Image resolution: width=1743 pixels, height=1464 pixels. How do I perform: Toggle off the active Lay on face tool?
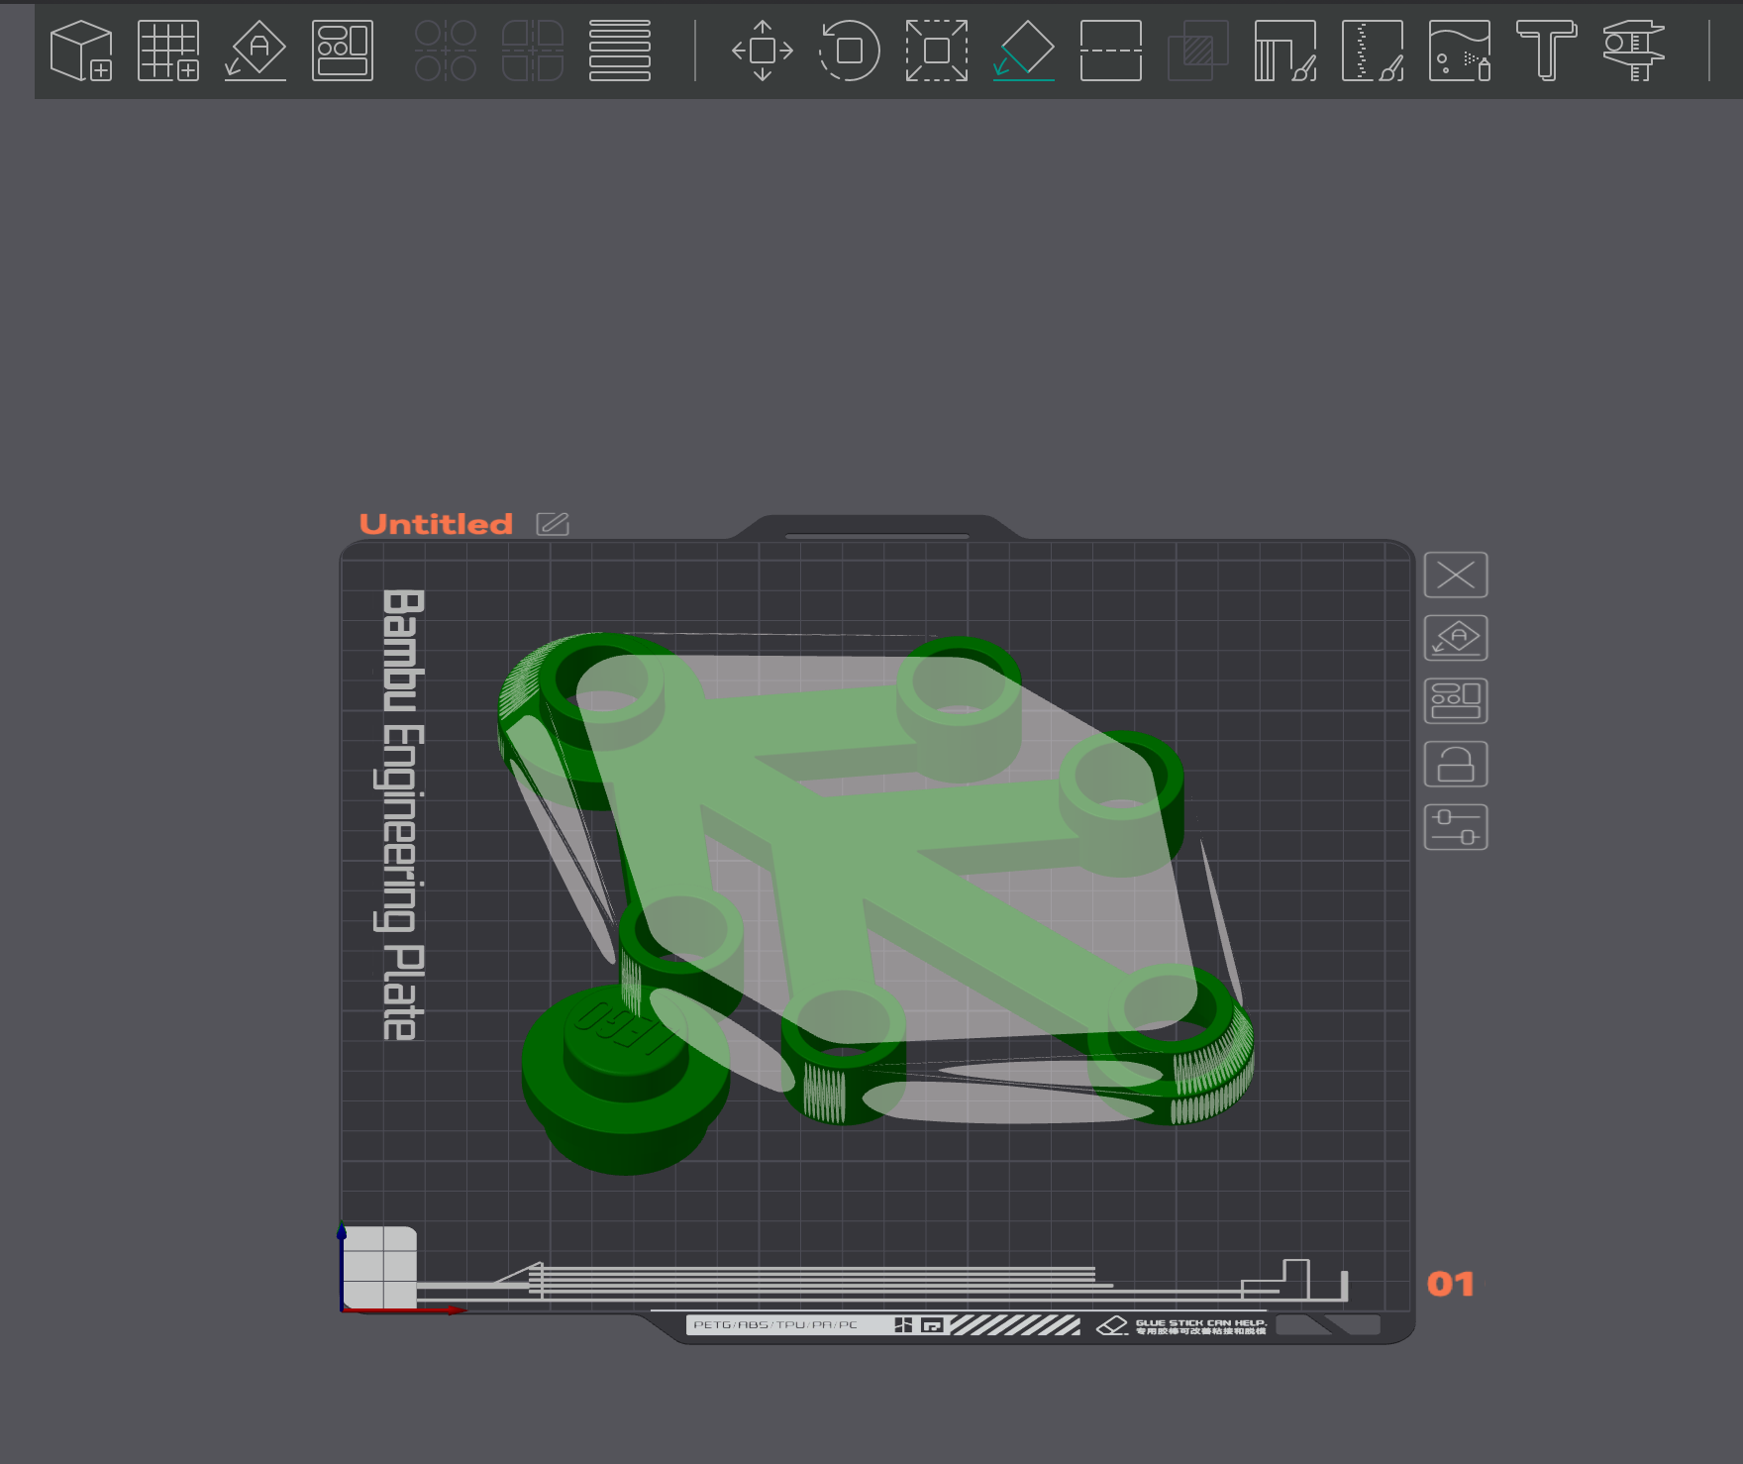click(1024, 51)
